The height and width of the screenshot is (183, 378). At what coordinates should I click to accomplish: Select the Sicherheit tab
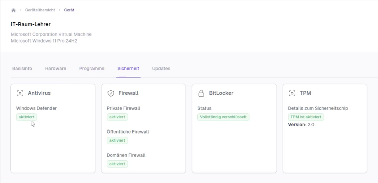[x=128, y=69]
